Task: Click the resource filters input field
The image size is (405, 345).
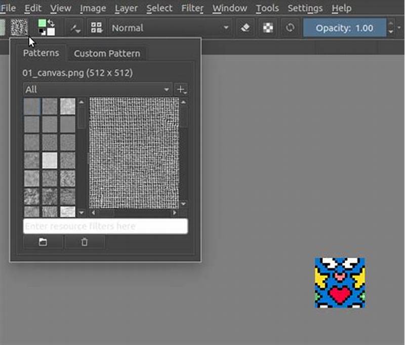Action: pyautogui.click(x=105, y=226)
